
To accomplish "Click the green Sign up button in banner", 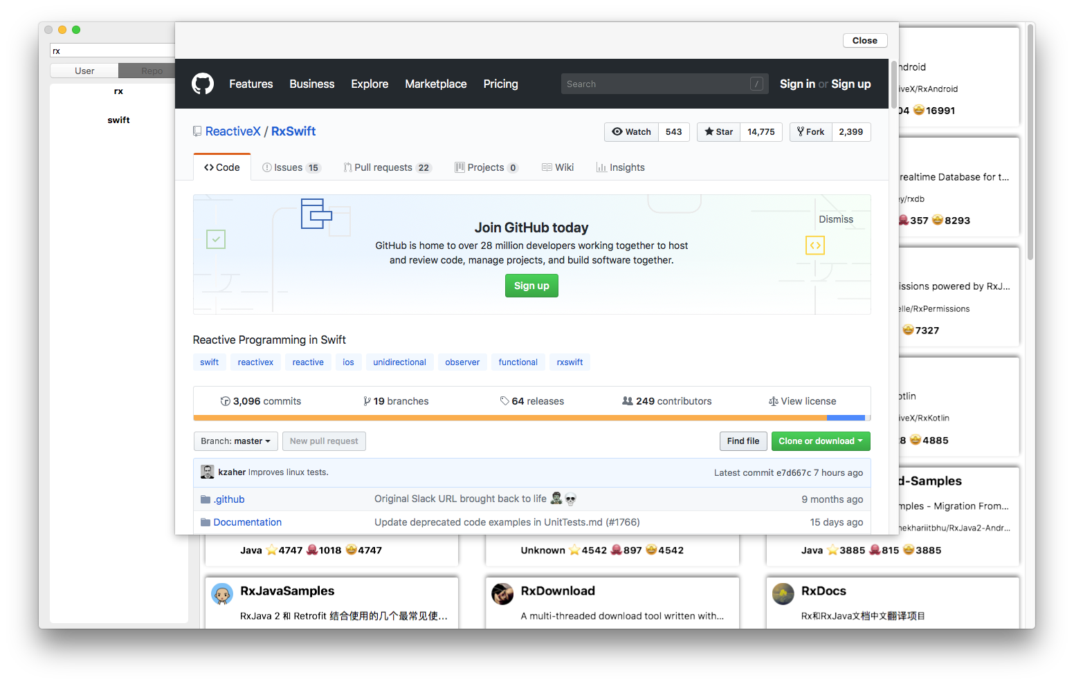I will pos(531,286).
